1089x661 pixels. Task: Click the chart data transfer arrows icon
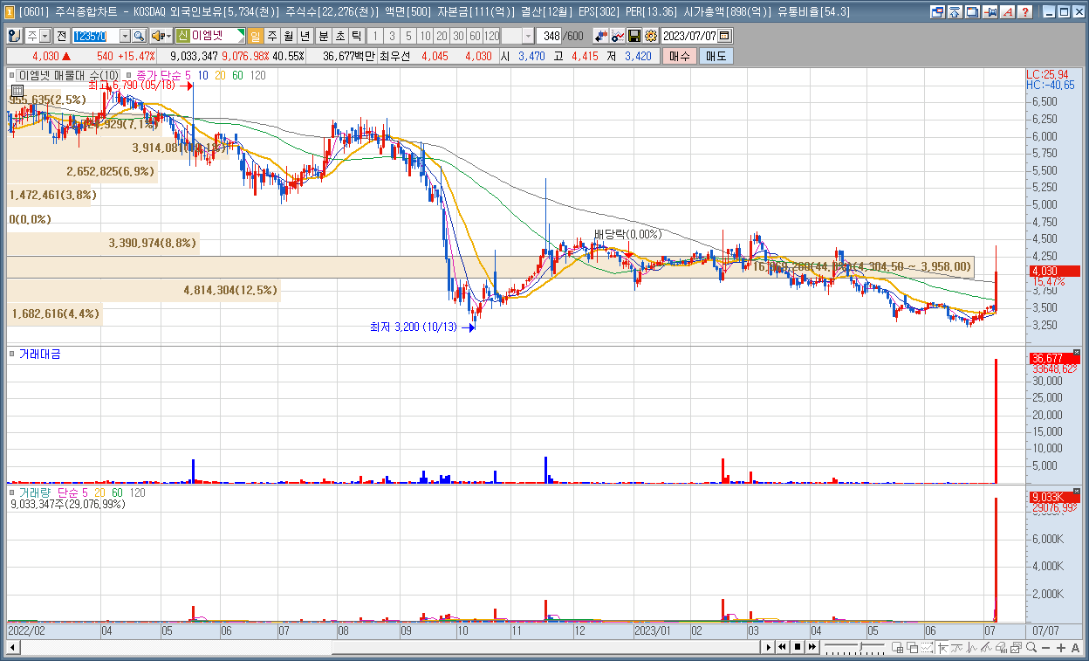click(x=601, y=36)
